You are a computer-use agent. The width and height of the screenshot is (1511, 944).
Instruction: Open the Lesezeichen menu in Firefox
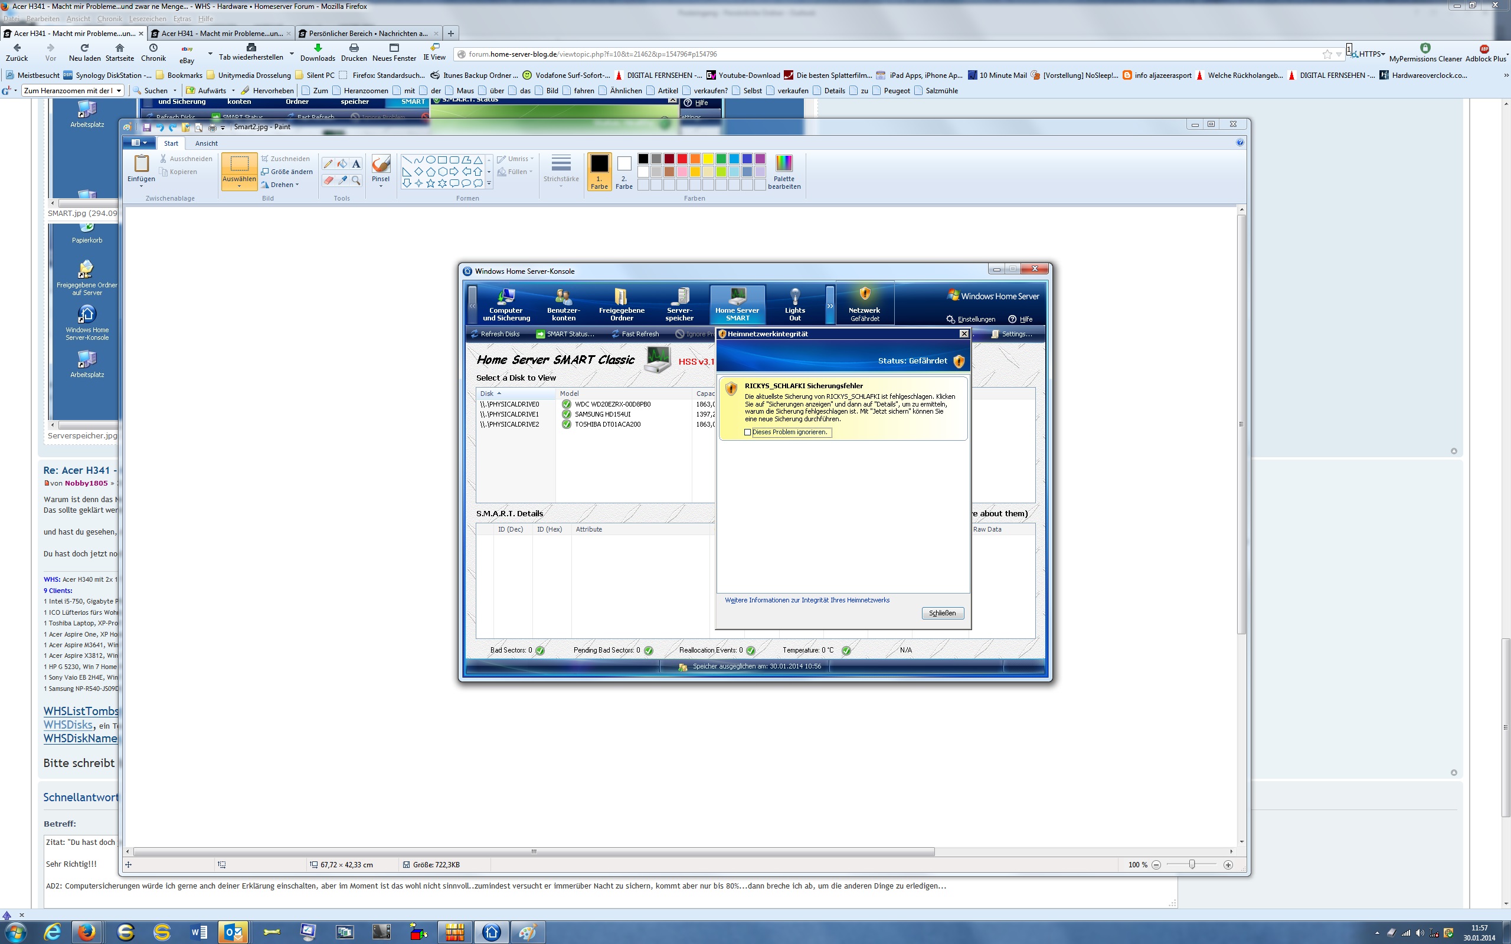pos(148,19)
